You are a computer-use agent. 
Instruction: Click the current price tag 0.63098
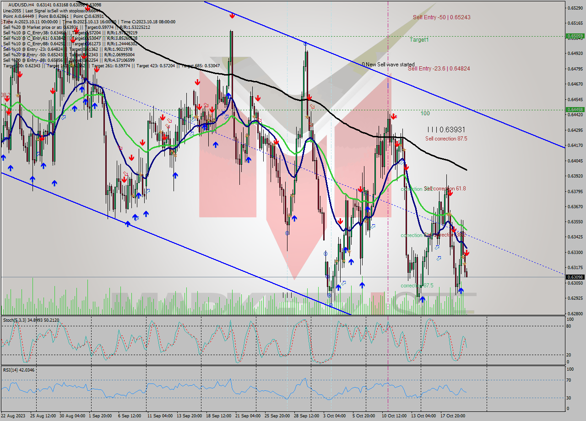point(575,277)
